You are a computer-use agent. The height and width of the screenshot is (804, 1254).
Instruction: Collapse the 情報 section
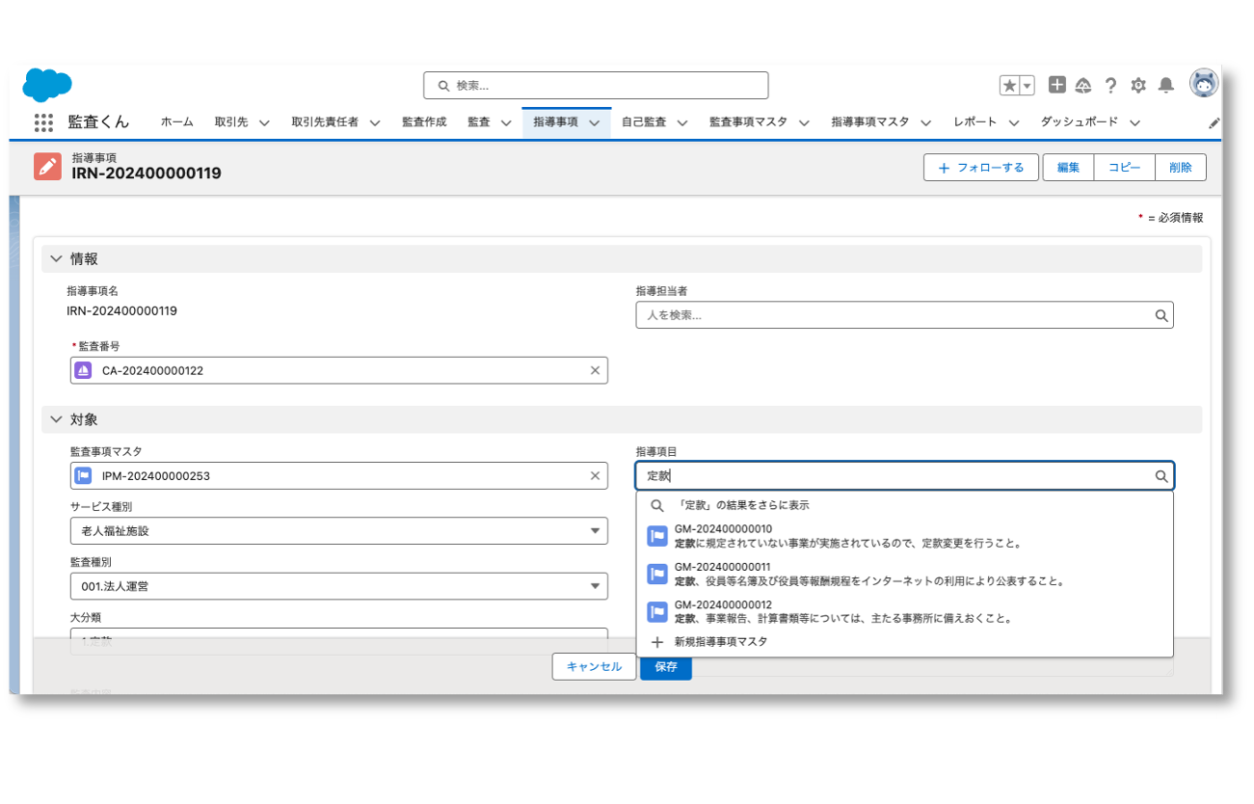pos(56,259)
